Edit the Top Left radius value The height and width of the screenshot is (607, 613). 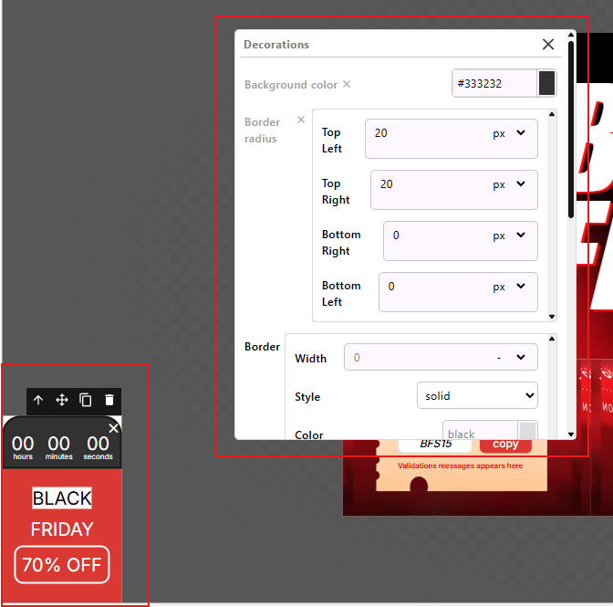coord(428,133)
